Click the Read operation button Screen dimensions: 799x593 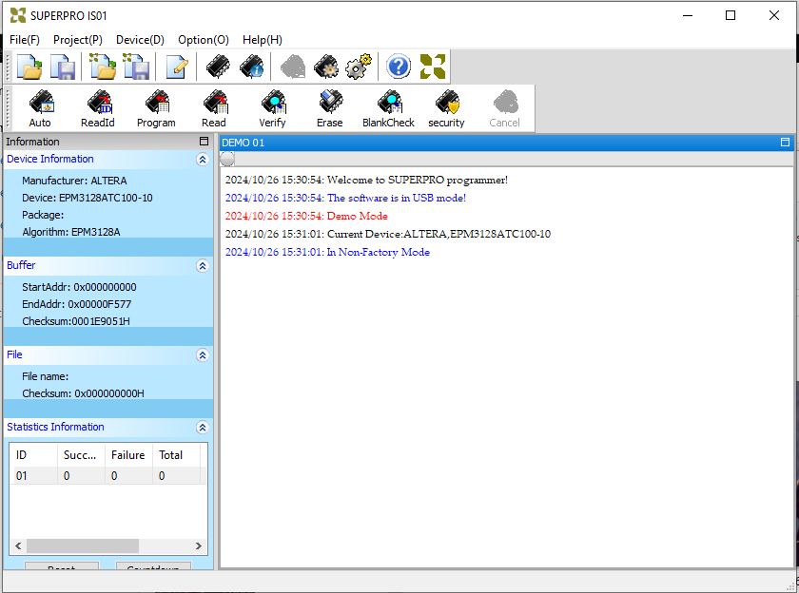pos(214,109)
